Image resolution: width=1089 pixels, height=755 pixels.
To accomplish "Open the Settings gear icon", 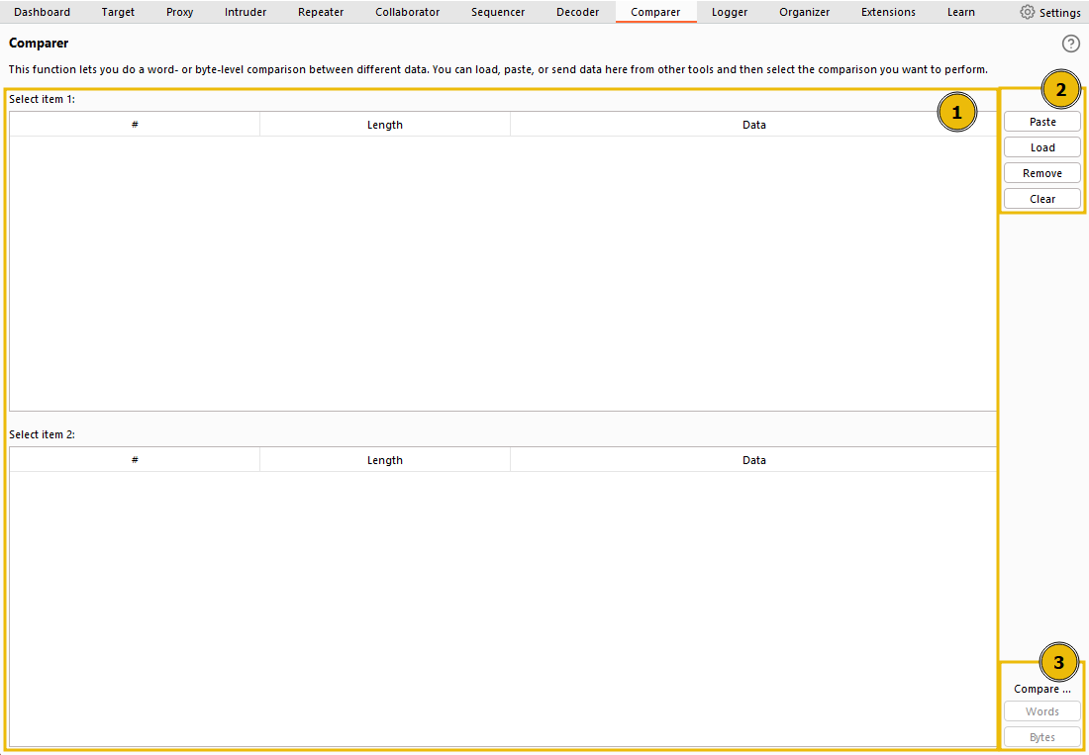I will (1028, 13).
